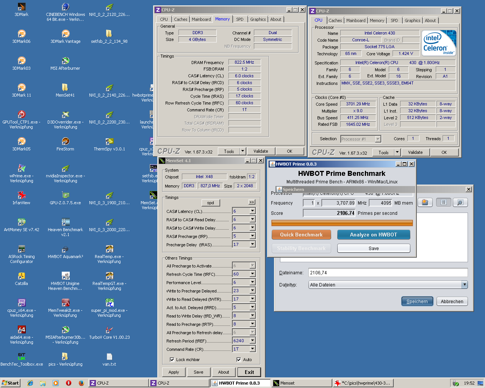Open FireStorm desktop icon
485x388 pixels.
tap(65, 144)
